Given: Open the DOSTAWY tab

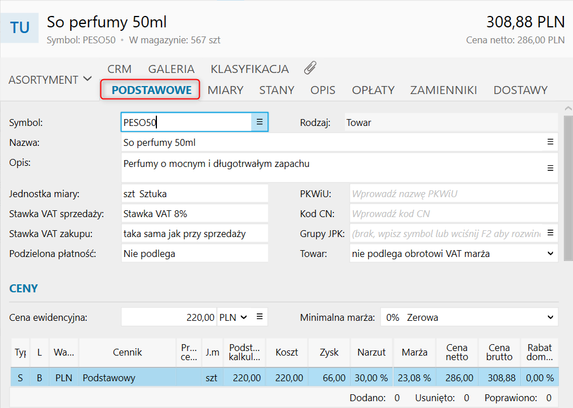Looking at the screenshot, I should [x=520, y=90].
